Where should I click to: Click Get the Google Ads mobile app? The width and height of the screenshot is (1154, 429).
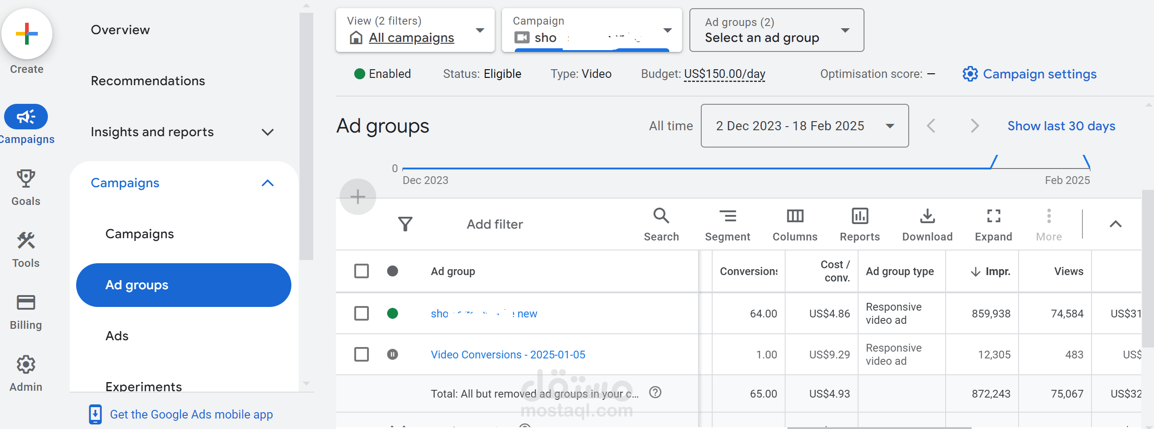191,414
